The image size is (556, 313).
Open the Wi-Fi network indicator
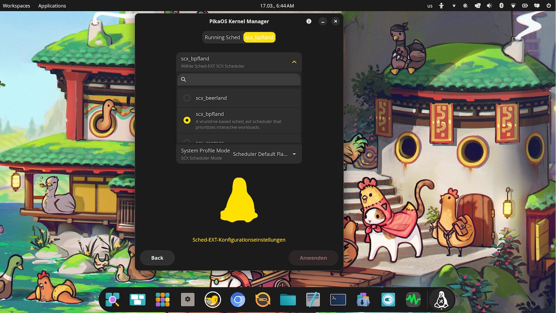(x=513, y=6)
